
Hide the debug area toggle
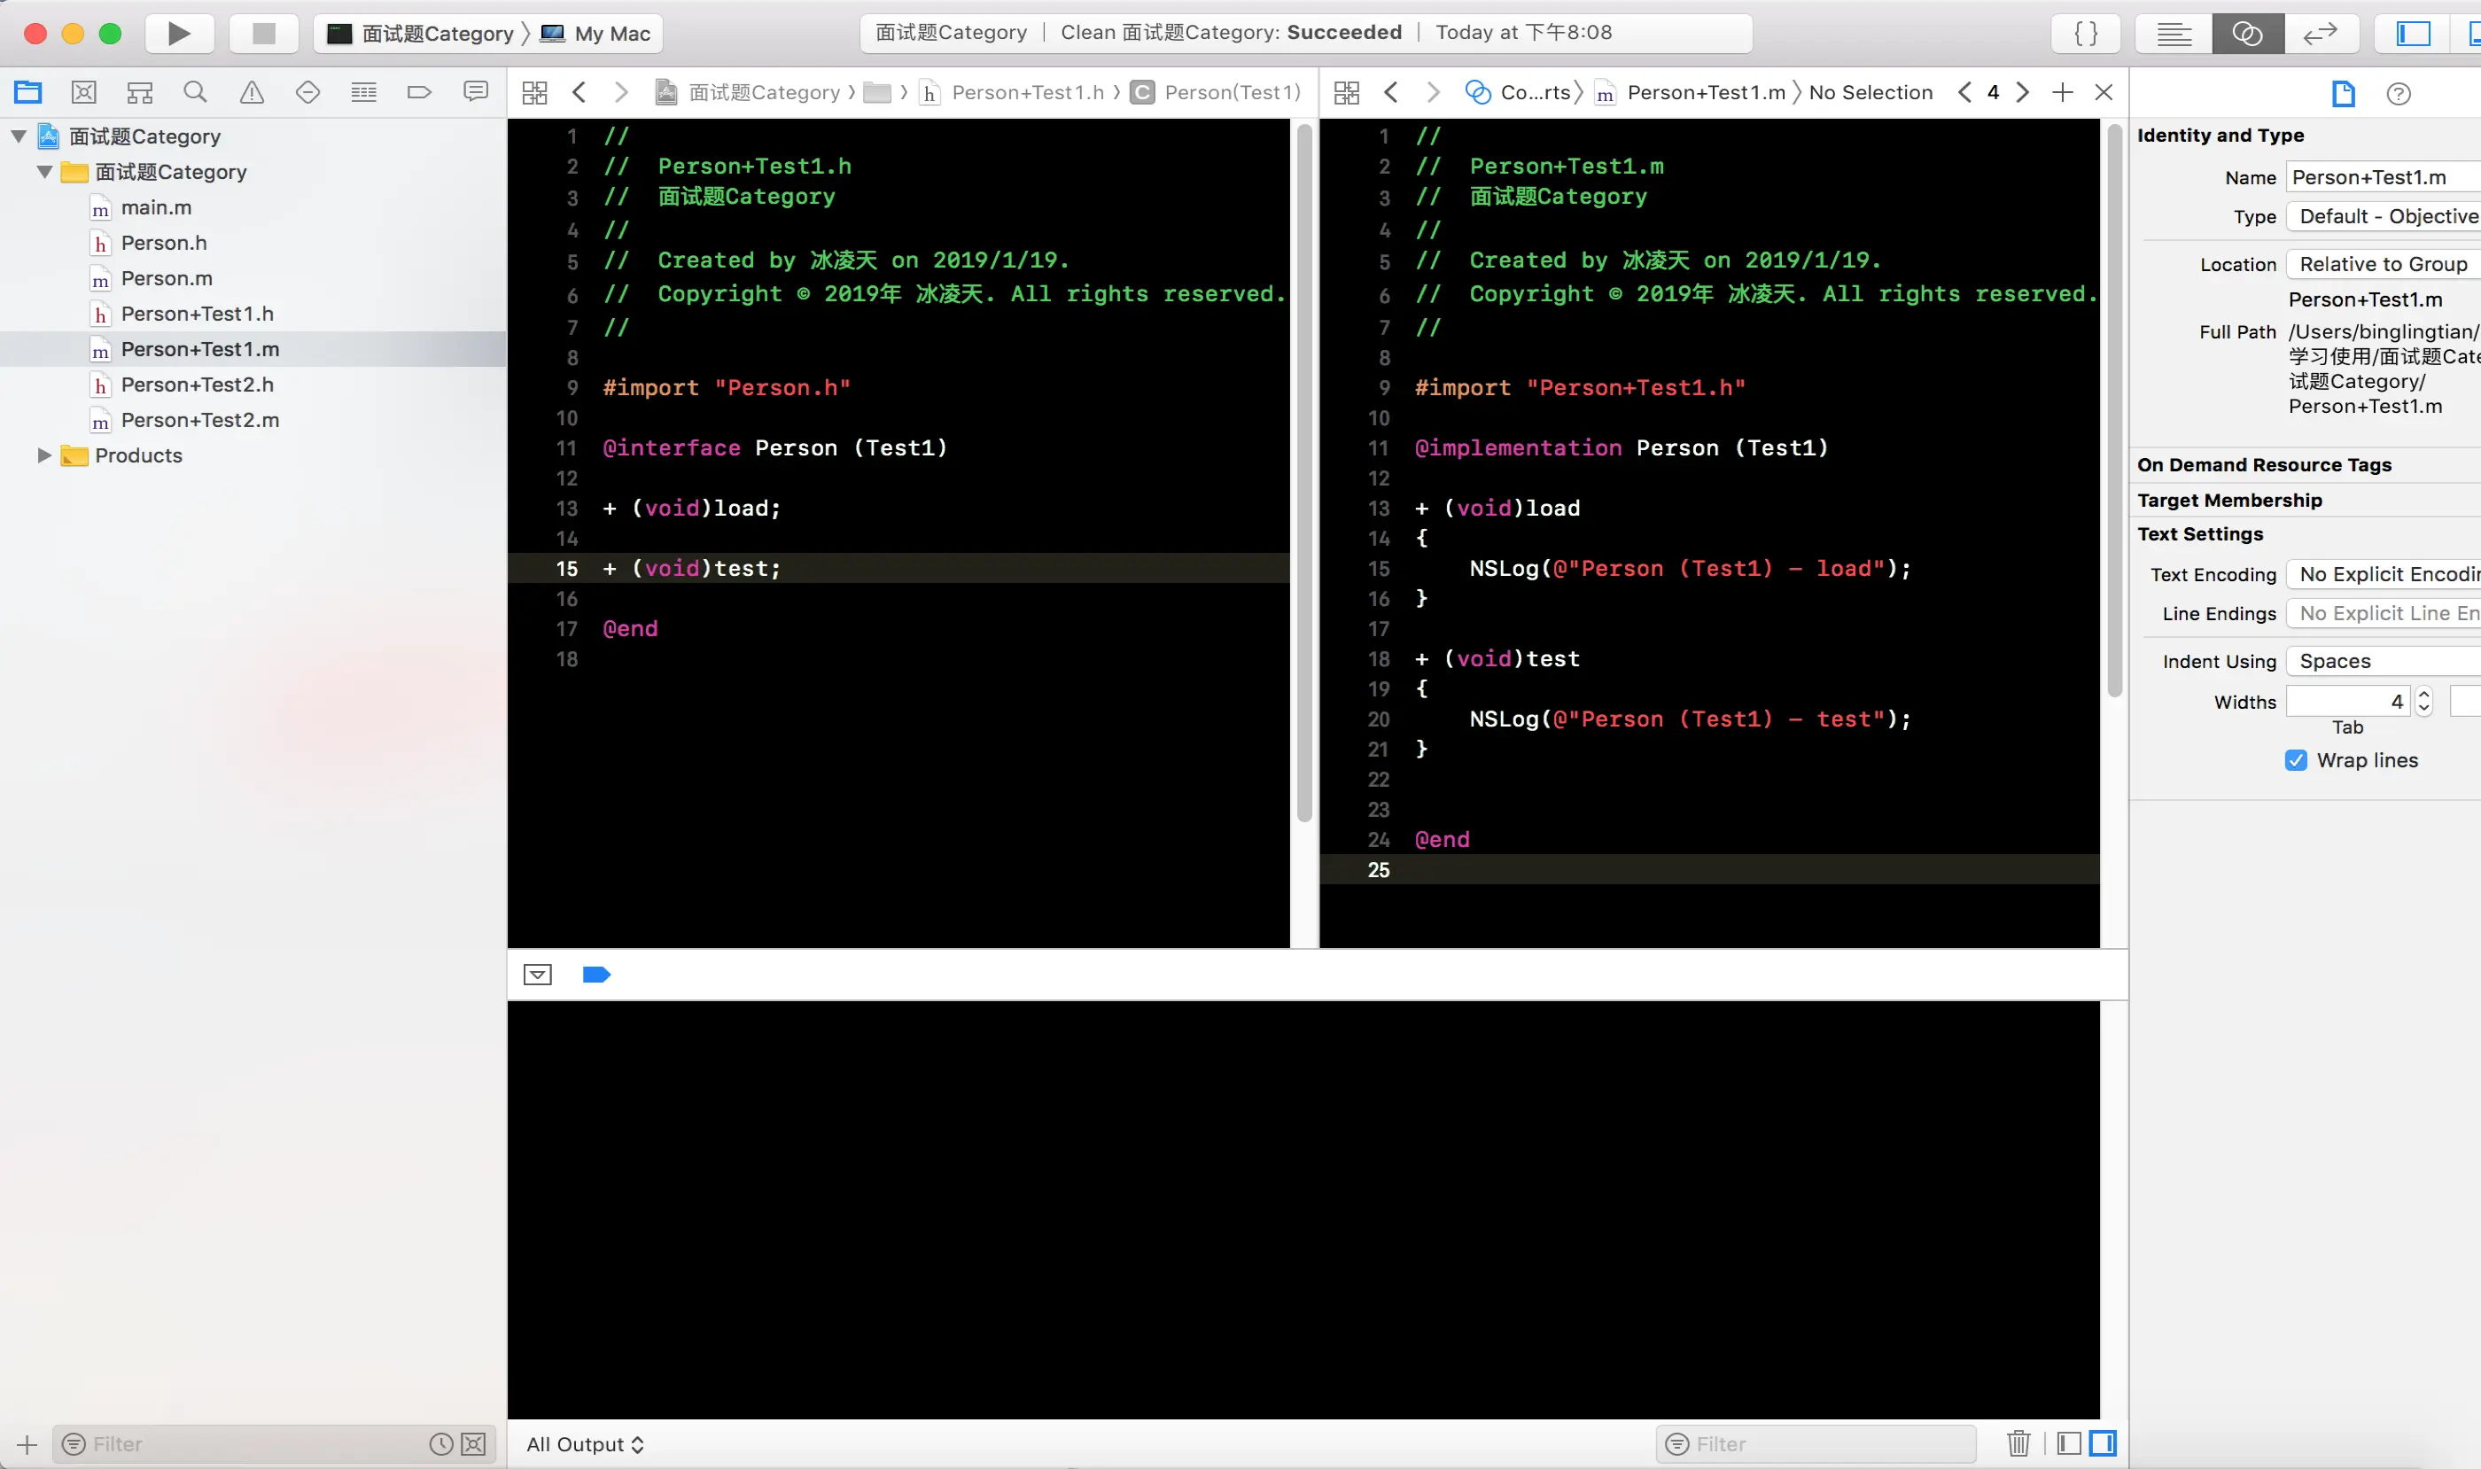pyautogui.click(x=538, y=975)
